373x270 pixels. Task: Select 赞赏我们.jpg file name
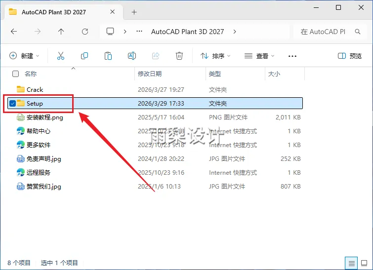[x=44, y=187]
